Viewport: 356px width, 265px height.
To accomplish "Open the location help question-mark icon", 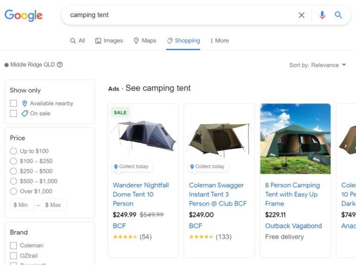I will (x=60, y=65).
